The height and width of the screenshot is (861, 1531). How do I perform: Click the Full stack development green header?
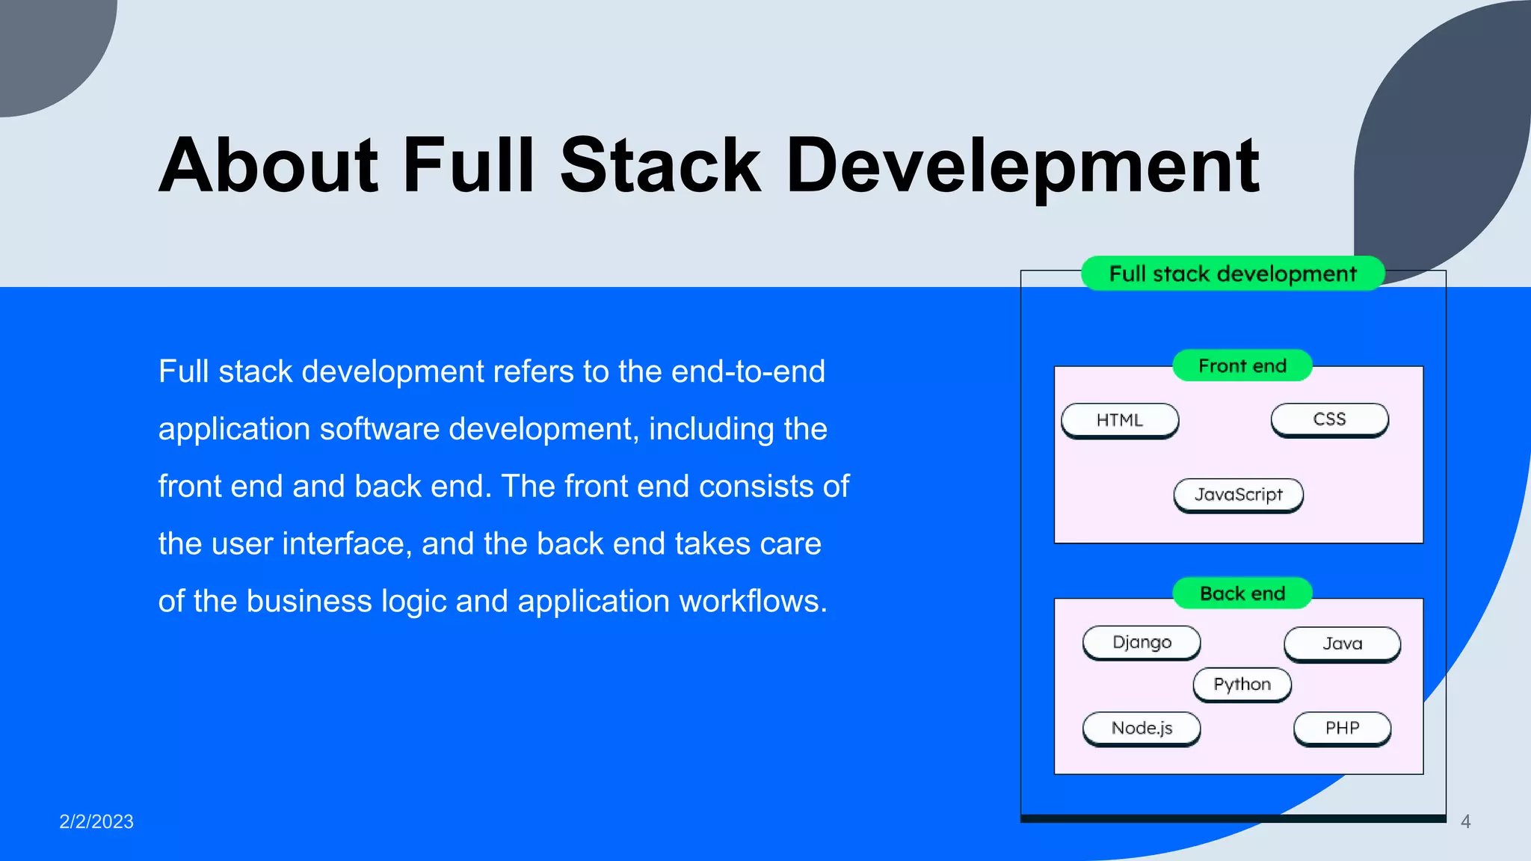click(1232, 274)
